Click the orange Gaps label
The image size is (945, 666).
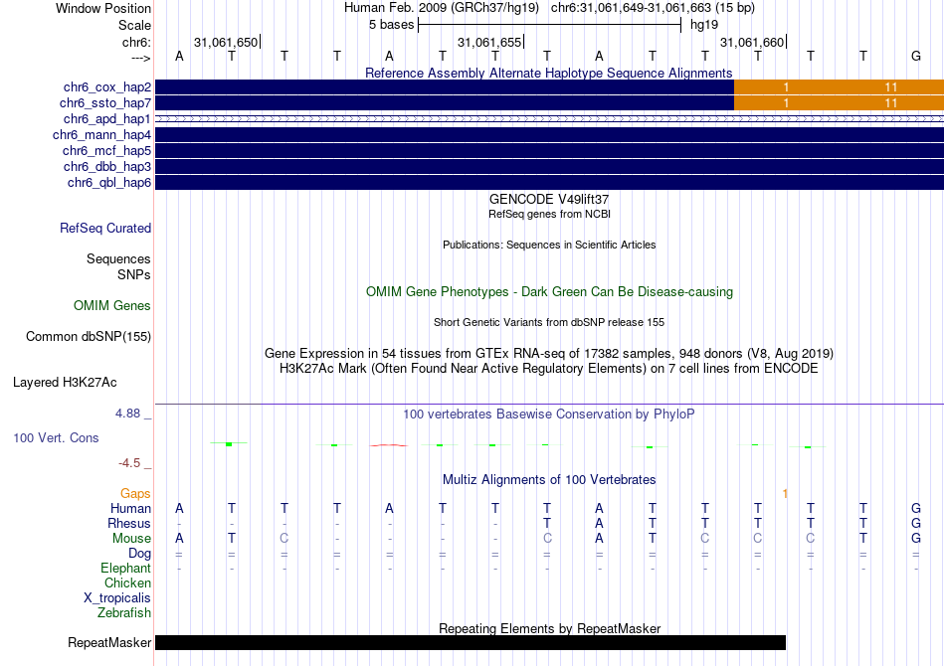(x=135, y=494)
